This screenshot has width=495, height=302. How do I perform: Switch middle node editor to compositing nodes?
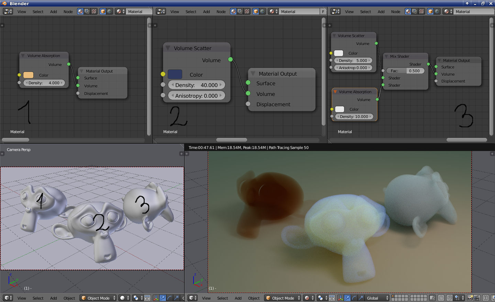coord(240,11)
